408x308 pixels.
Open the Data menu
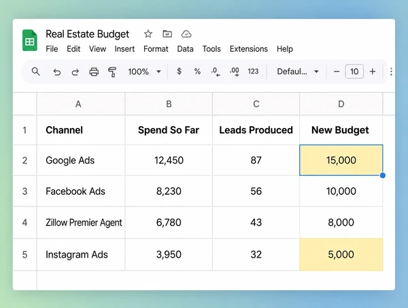(x=185, y=49)
